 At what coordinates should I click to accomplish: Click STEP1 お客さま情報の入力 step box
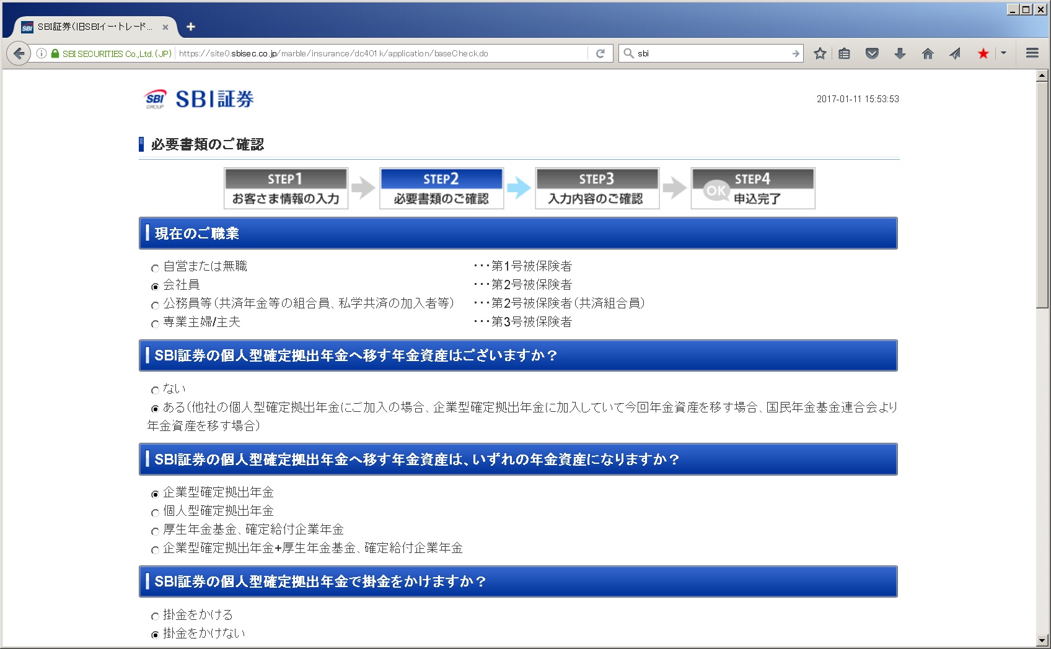pyautogui.click(x=286, y=188)
